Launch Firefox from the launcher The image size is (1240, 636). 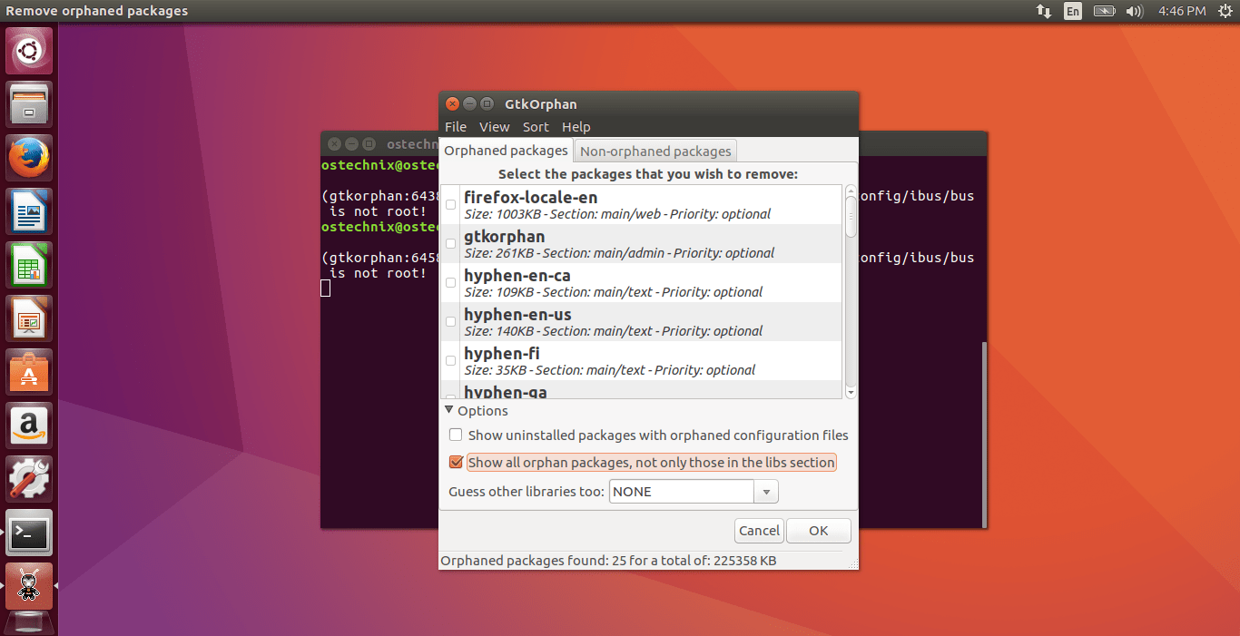28,157
